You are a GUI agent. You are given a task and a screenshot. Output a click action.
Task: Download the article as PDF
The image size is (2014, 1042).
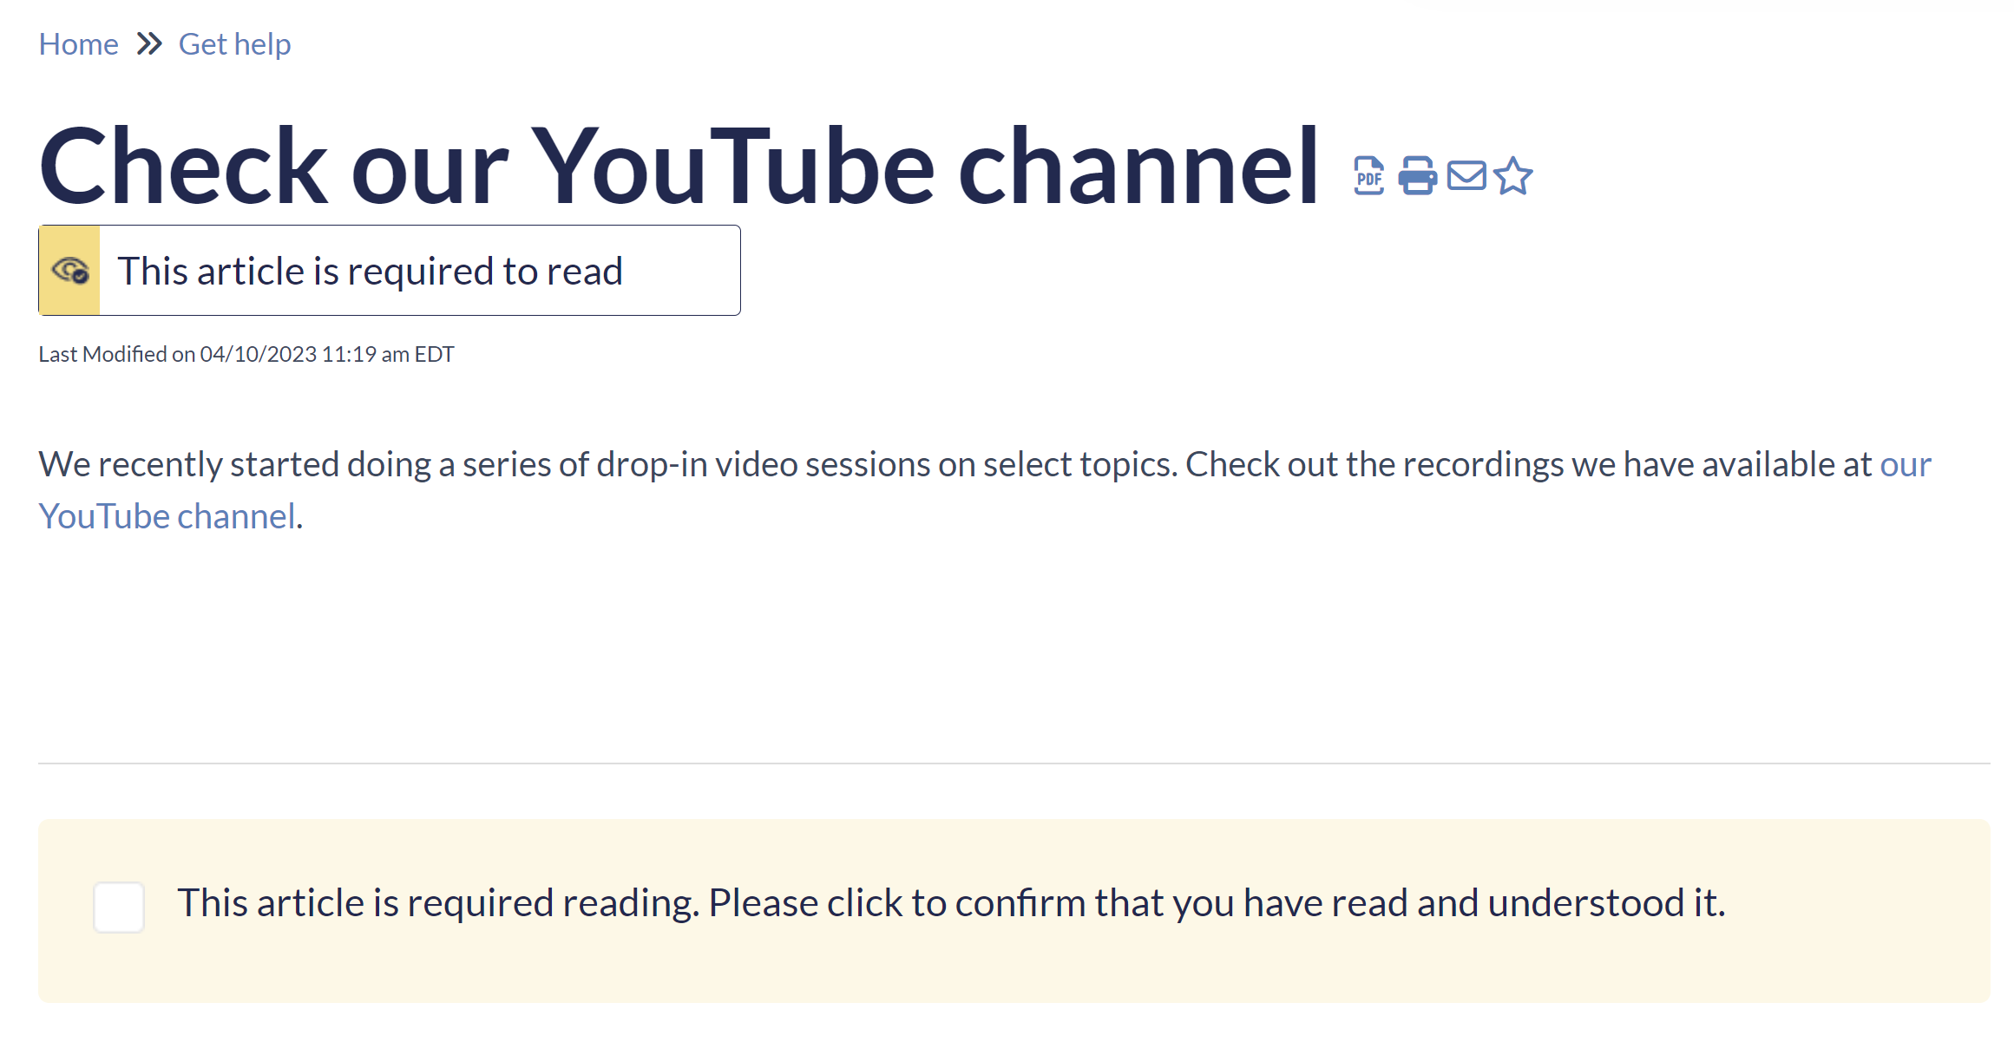tap(1369, 176)
